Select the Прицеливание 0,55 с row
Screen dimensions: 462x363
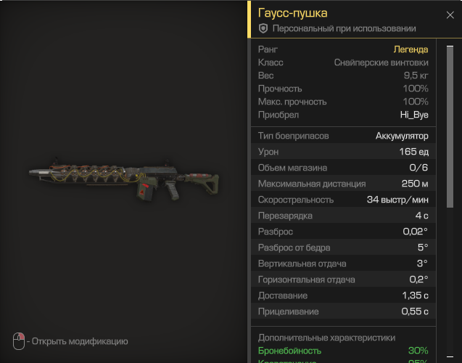[x=343, y=311]
